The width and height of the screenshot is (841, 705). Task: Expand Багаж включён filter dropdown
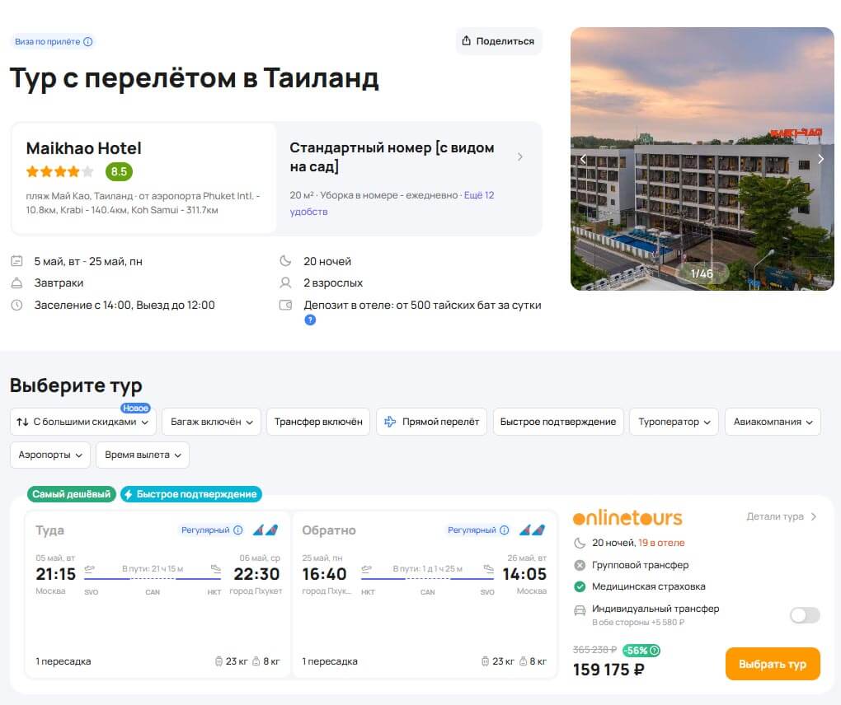click(211, 423)
